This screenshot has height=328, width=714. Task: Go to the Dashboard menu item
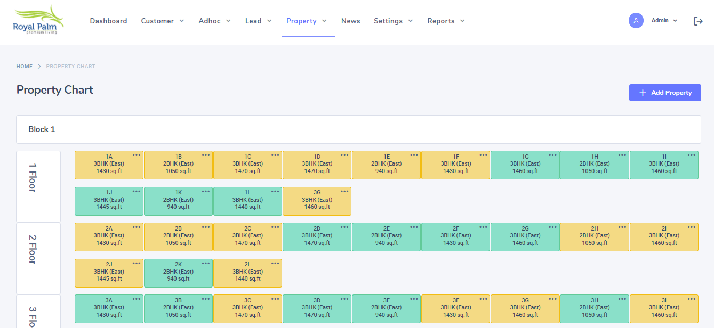[108, 21]
